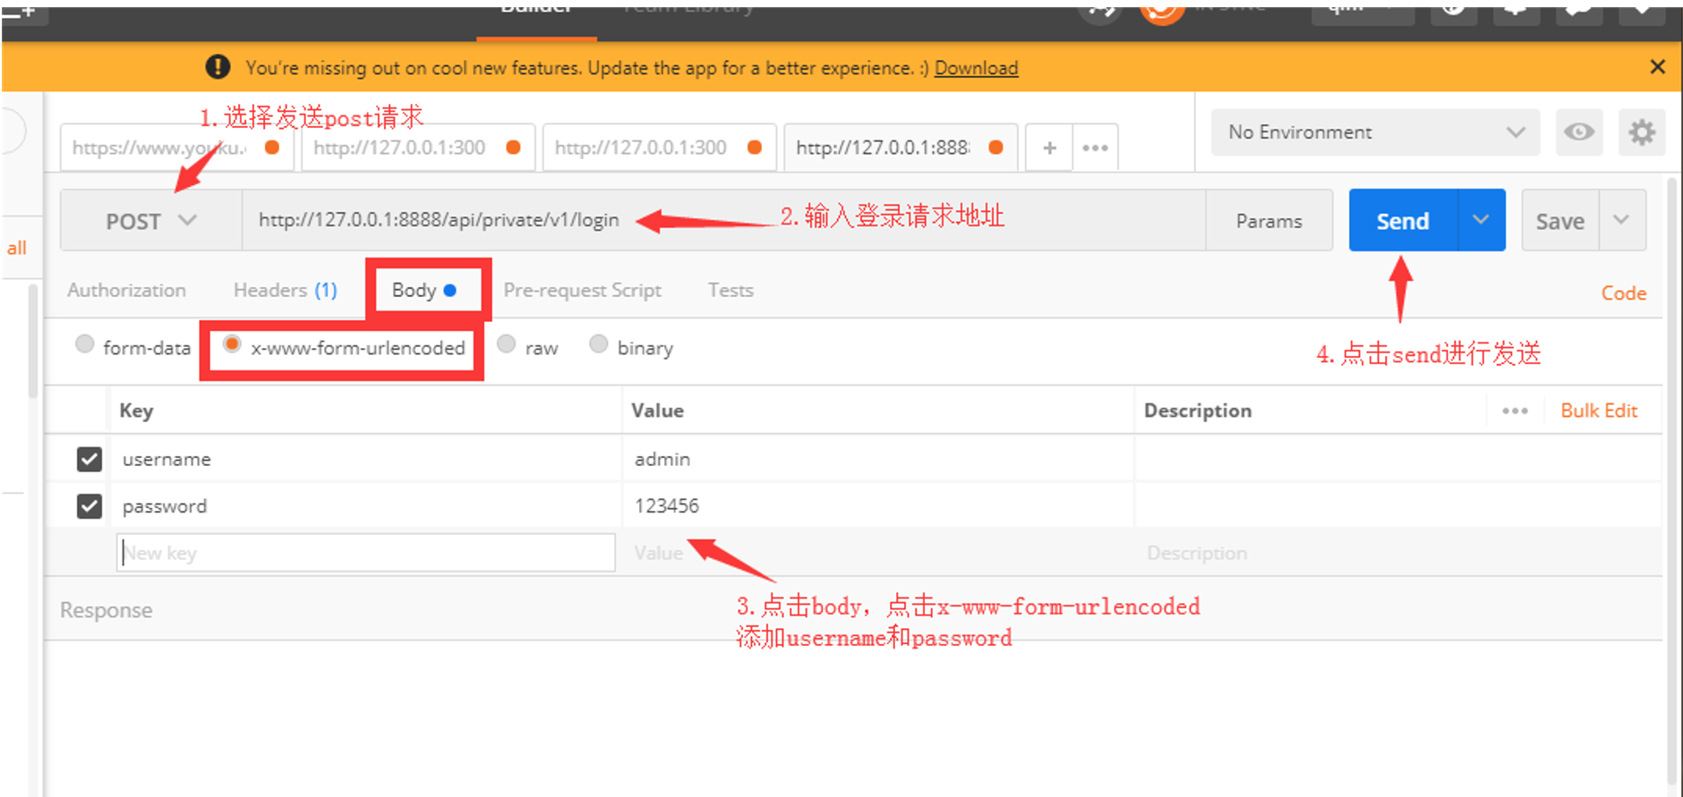The height and width of the screenshot is (797, 1683).
Task: Click the 'all' item in left sidebar
Action: click(17, 248)
